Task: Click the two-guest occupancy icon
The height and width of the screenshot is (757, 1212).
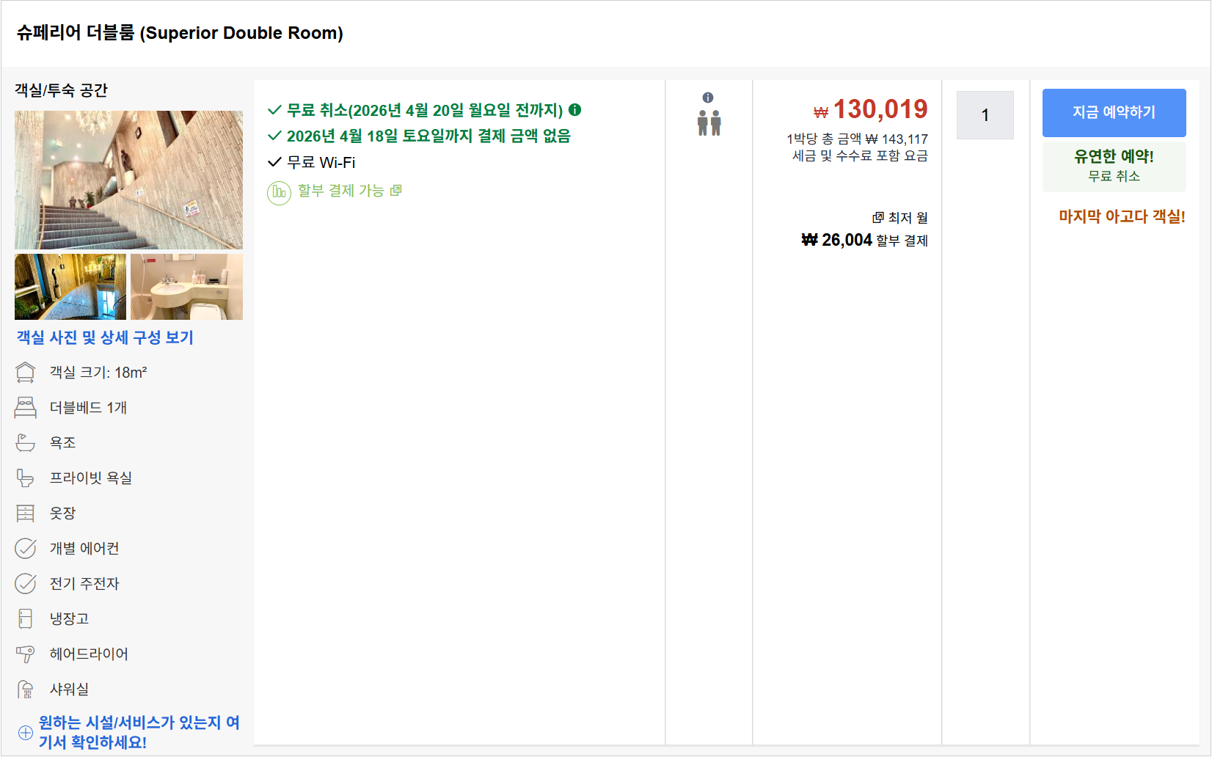Action: (x=709, y=123)
